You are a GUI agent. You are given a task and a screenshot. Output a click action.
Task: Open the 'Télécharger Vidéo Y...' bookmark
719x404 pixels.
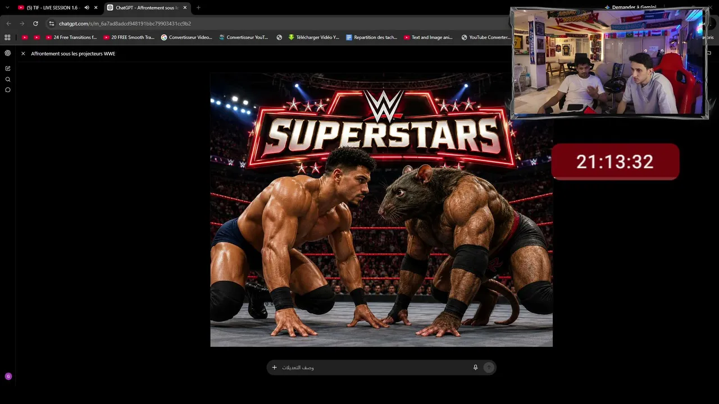[313, 38]
